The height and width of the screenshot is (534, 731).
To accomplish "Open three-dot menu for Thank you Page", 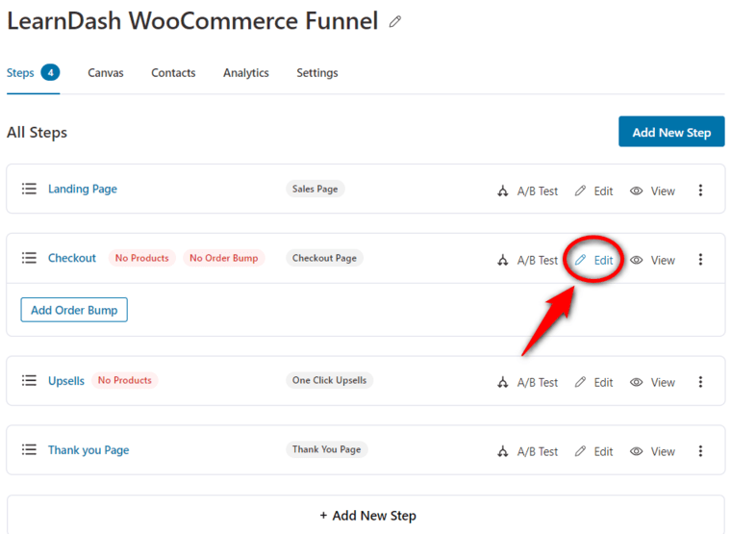I will pyautogui.click(x=700, y=451).
